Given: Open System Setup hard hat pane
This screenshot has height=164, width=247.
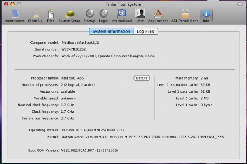Looking at the screenshot, I should click(x=70, y=16).
